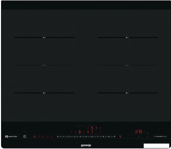
Task: Tap the left AreaFlex bridge label
Action: 44,65
